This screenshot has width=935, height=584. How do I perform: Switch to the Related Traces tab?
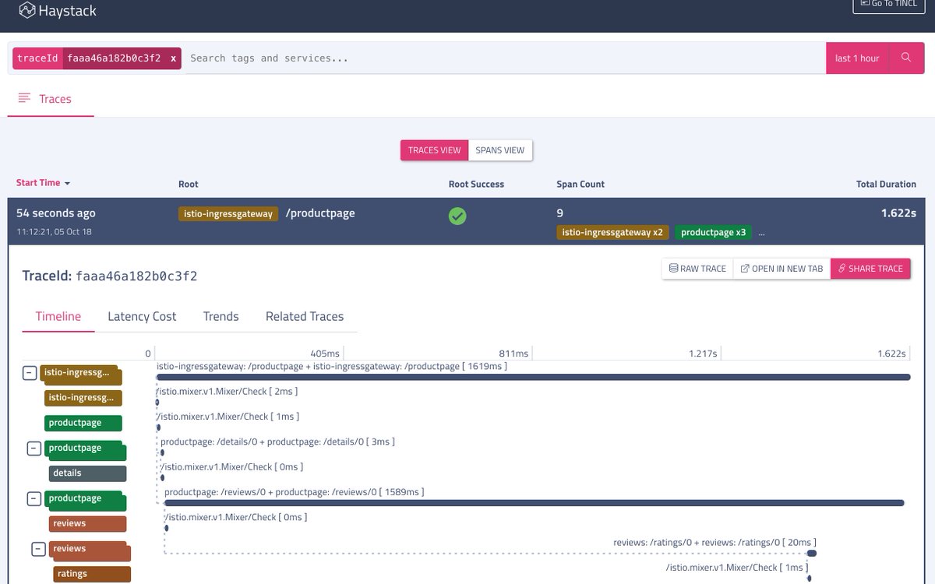305,316
